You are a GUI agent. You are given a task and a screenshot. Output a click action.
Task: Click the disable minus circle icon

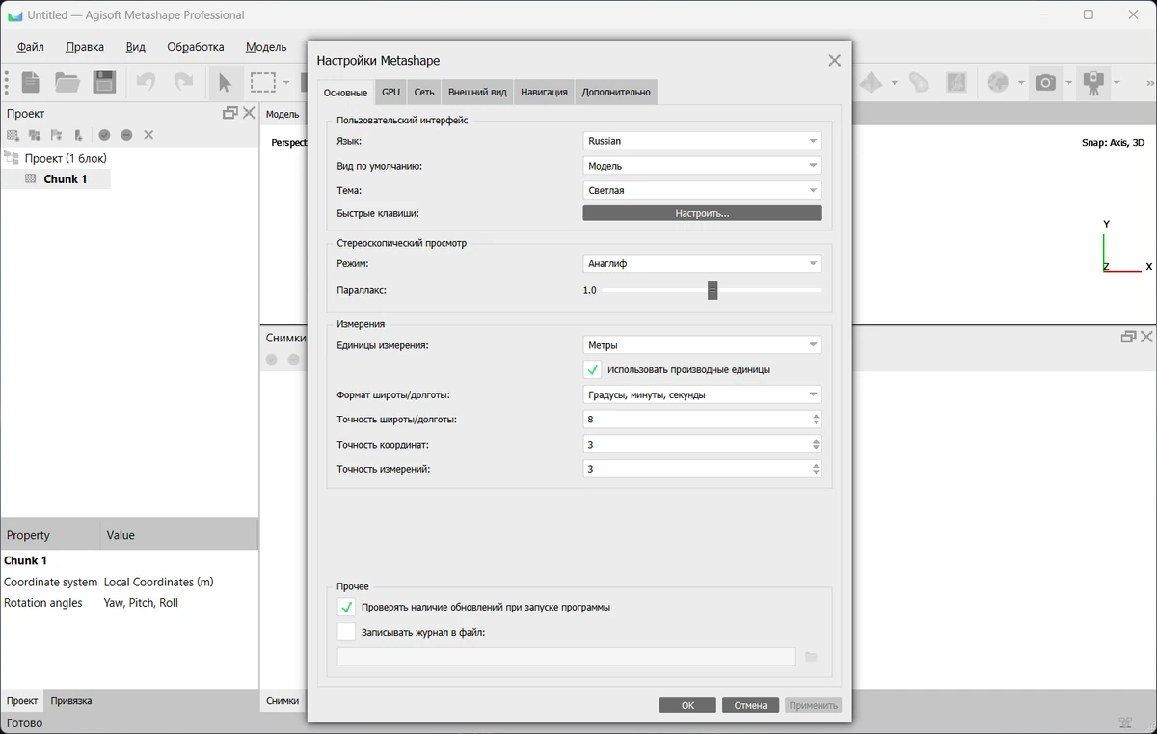126,135
